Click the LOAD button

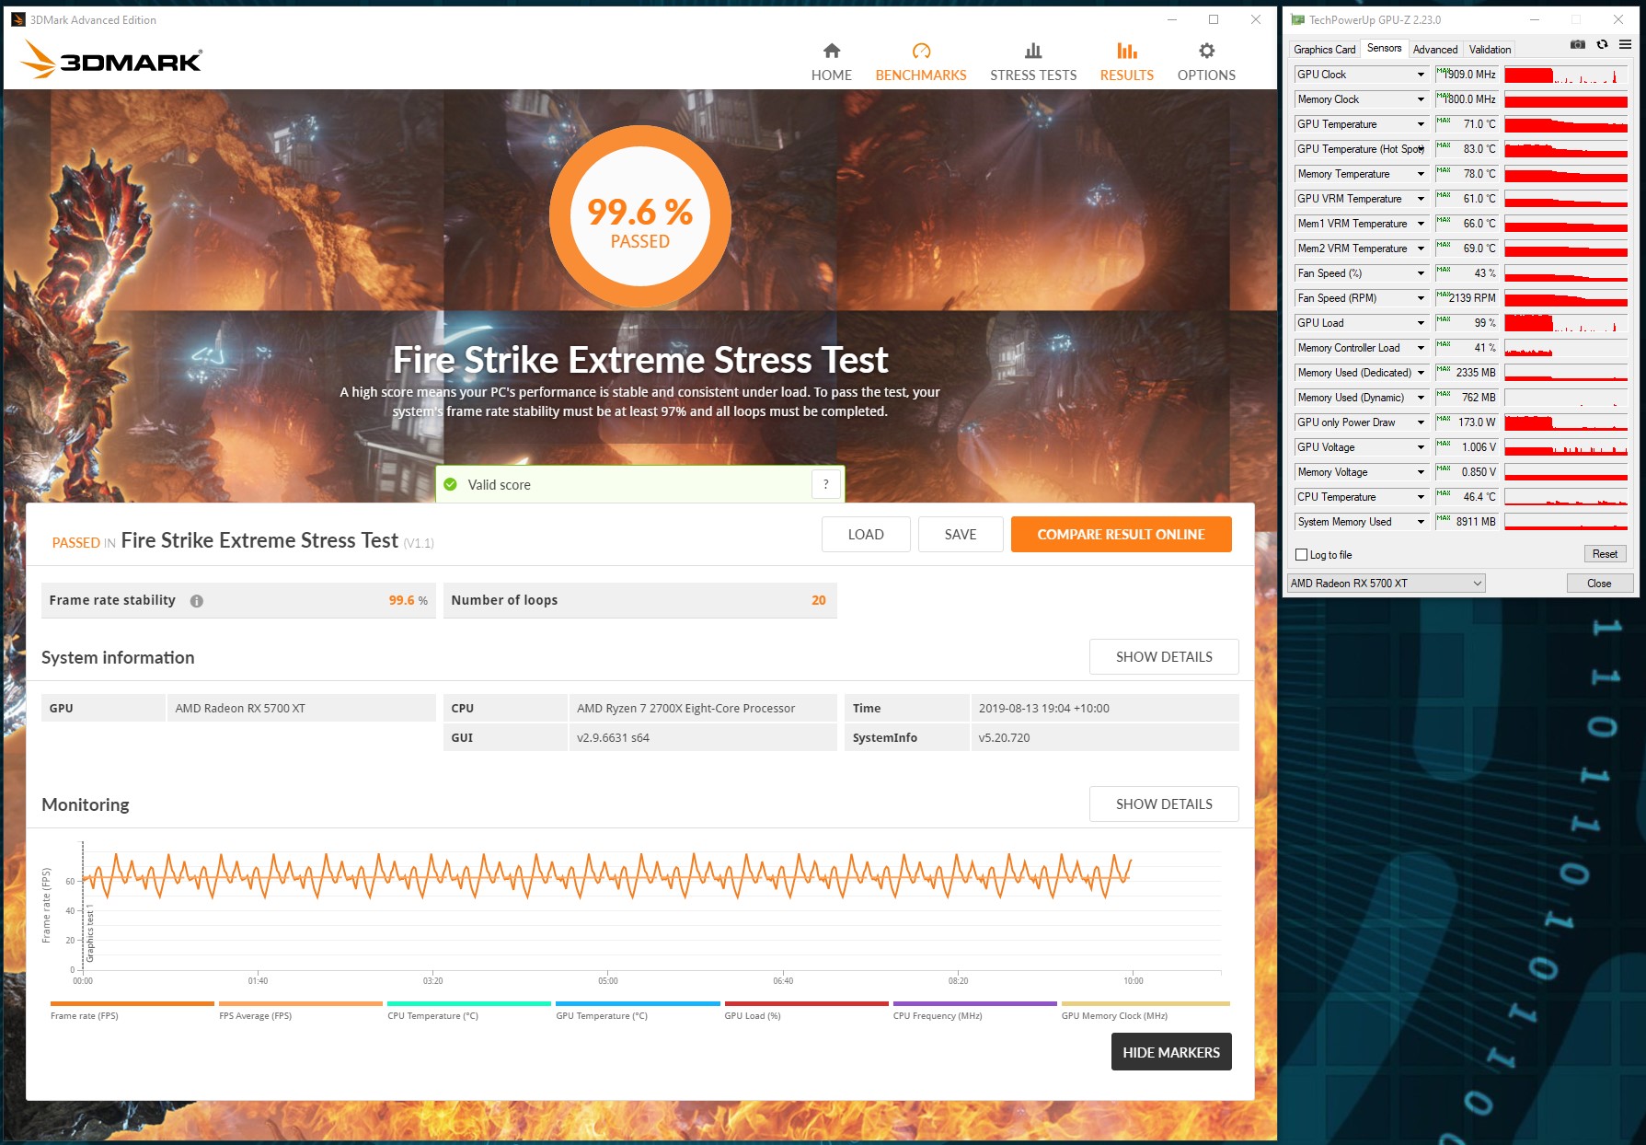[866, 534]
